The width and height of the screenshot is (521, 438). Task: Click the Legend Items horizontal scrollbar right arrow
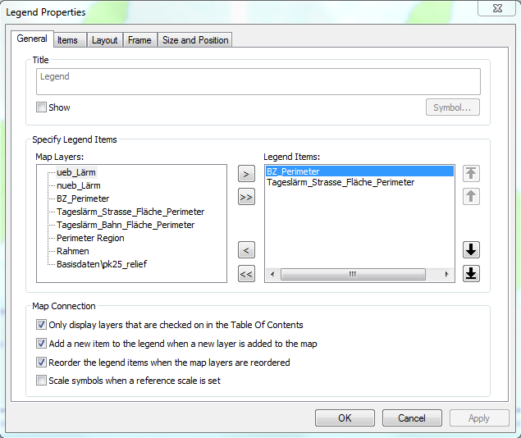[447, 275]
